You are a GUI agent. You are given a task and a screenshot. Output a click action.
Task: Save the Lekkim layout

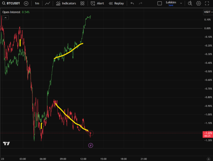coord(171,5)
